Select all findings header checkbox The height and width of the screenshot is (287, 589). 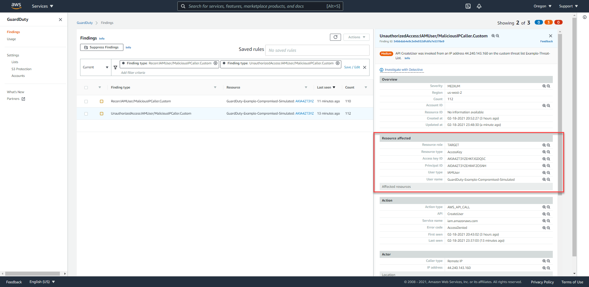tap(86, 88)
